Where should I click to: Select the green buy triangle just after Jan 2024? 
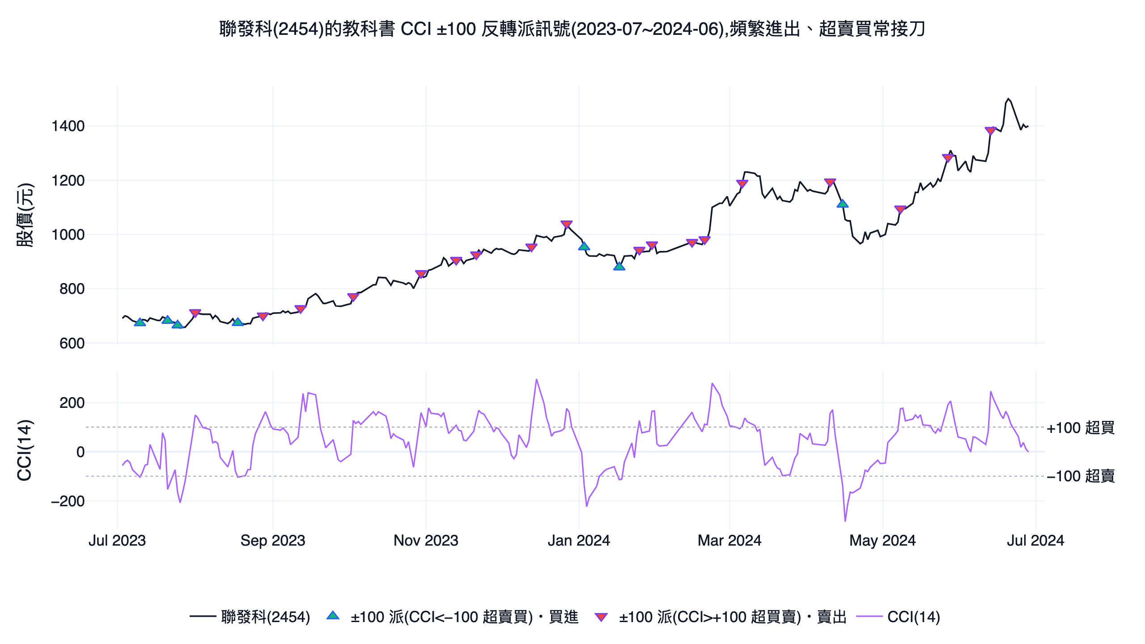[584, 246]
